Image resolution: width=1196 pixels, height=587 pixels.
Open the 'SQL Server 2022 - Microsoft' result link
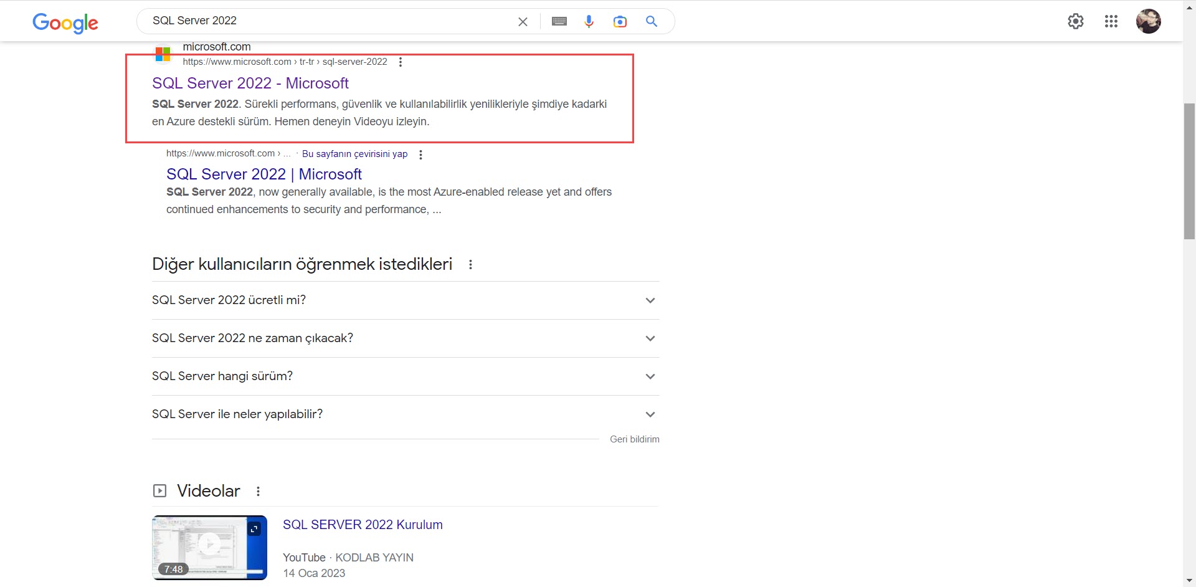pyautogui.click(x=250, y=83)
